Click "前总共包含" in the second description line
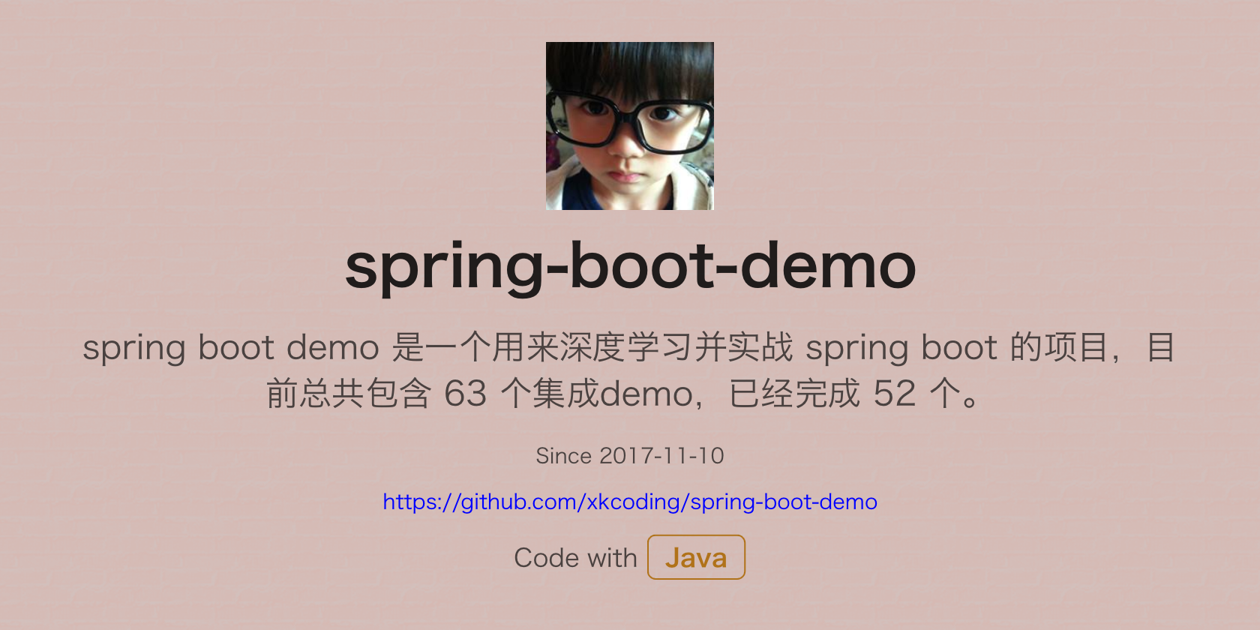The image size is (1260, 630). coord(349,393)
